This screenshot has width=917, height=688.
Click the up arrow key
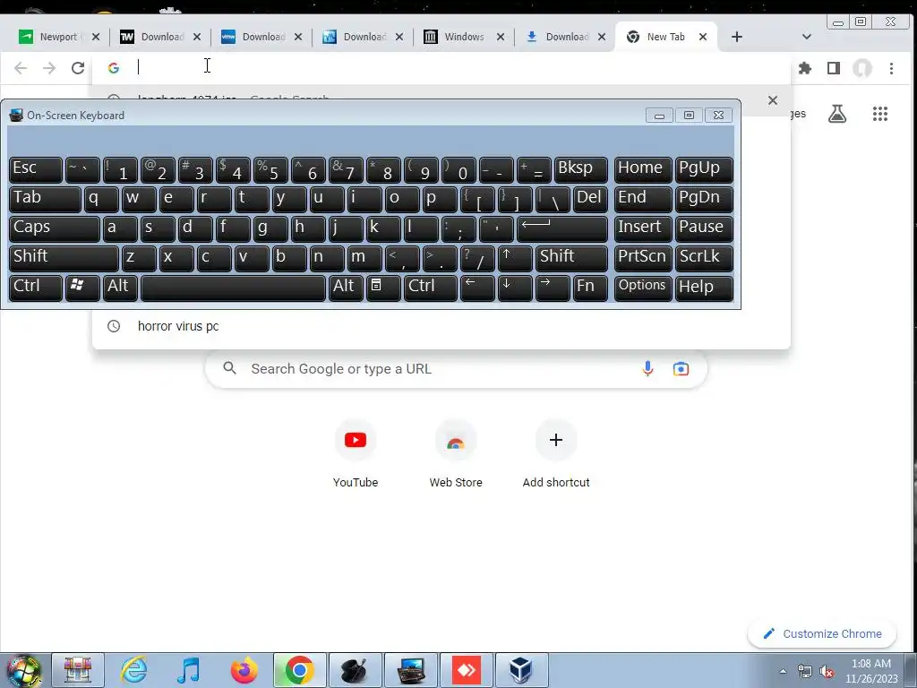coord(515,258)
